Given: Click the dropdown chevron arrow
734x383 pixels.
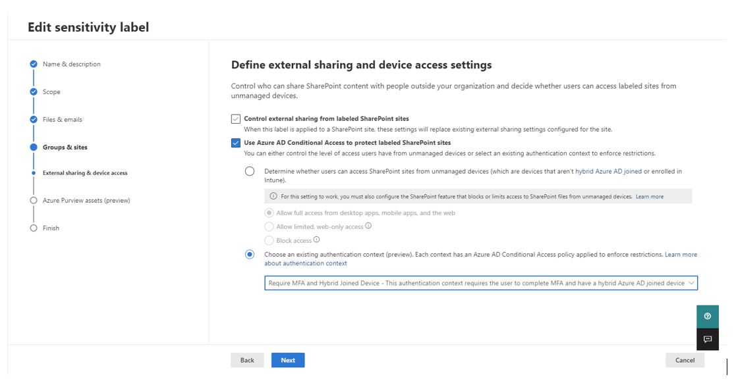Looking at the screenshot, I should 691,283.
